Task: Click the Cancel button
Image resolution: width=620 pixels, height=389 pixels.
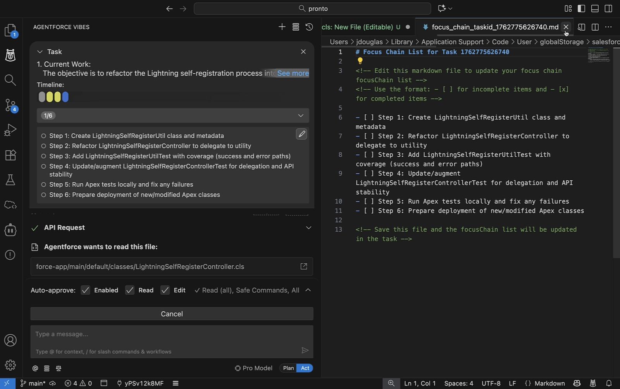Action: (x=172, y=314)
